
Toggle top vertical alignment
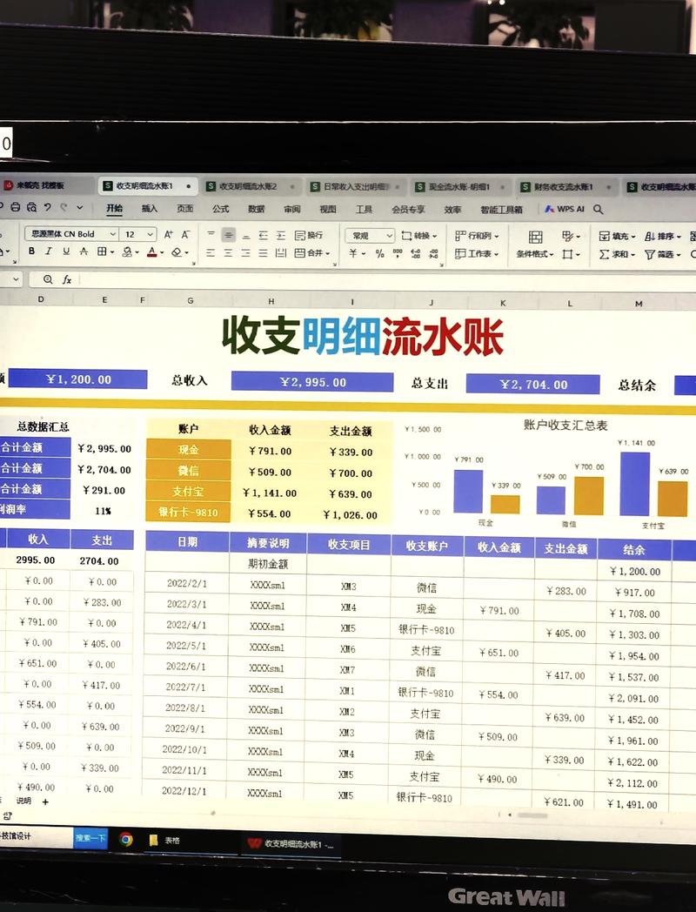point(211,234)
